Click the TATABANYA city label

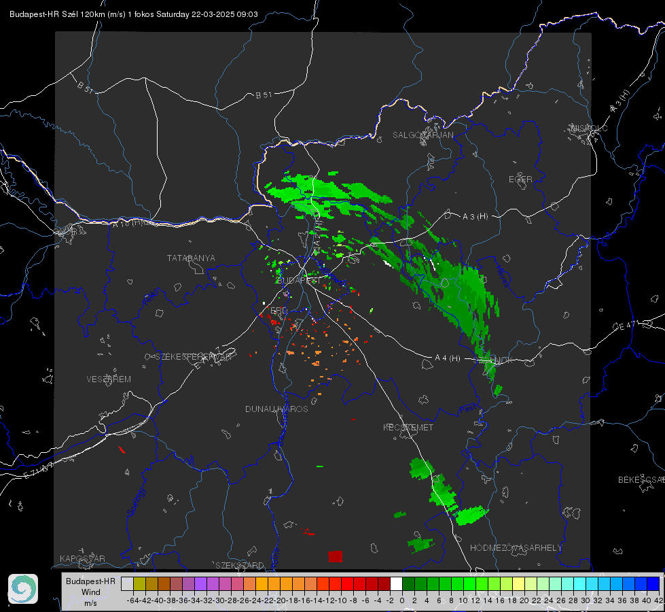pos(191,258)
